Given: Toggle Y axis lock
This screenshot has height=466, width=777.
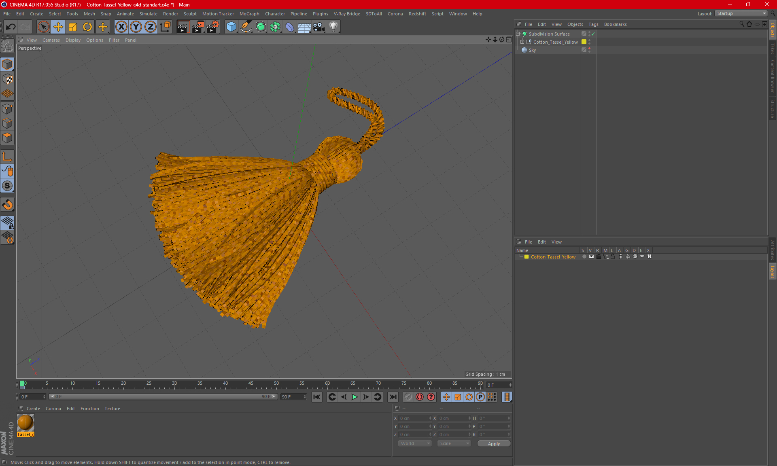Looking at the screenshot, I should point(136,27).
